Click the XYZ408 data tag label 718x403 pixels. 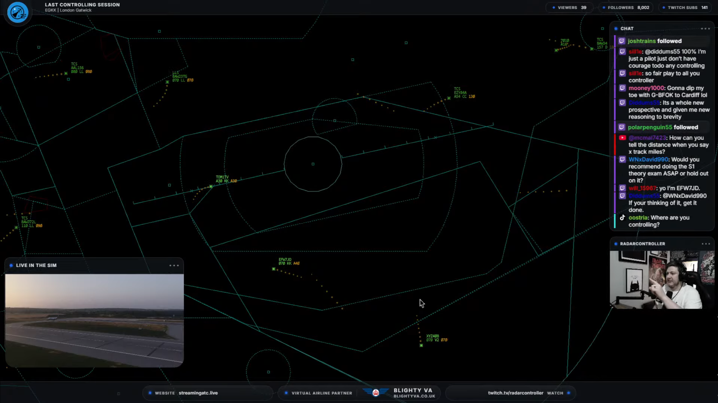coord(437,338)
